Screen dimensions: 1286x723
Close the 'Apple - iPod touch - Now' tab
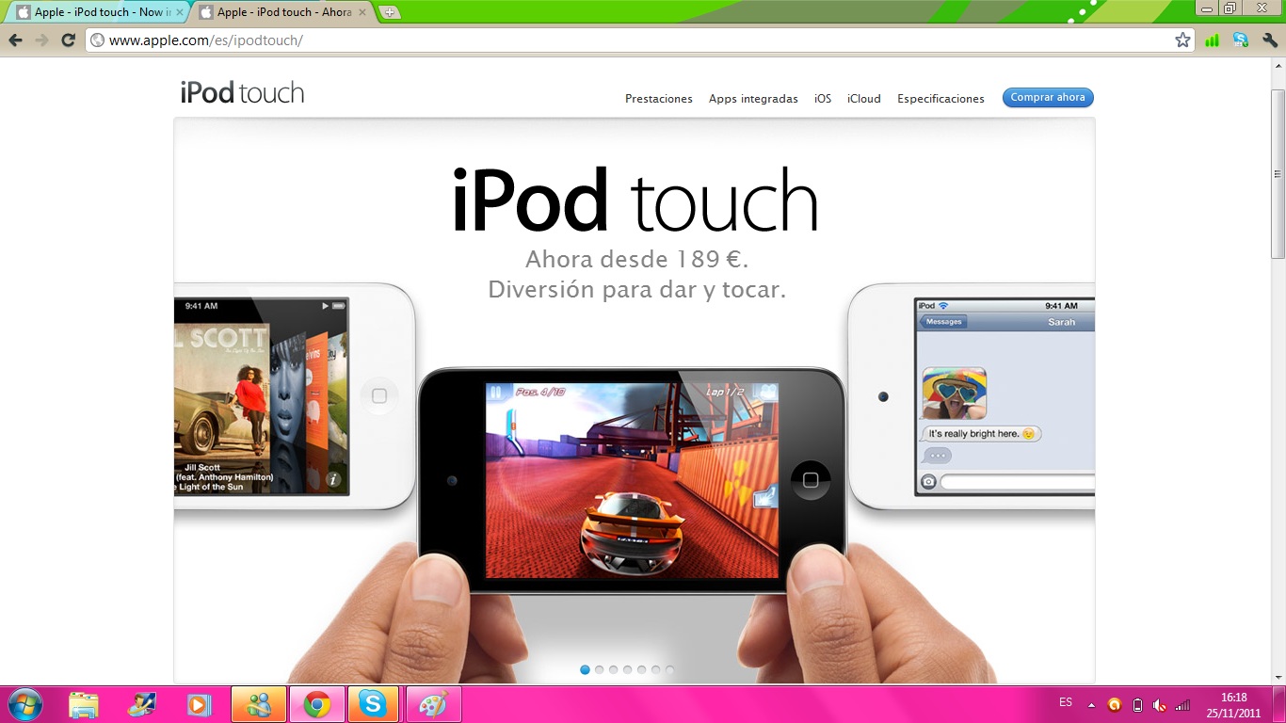coord(179,12)
